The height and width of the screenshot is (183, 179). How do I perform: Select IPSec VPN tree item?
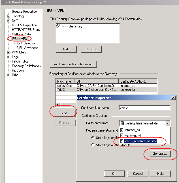pyautogui.click(x=20, y=39)
